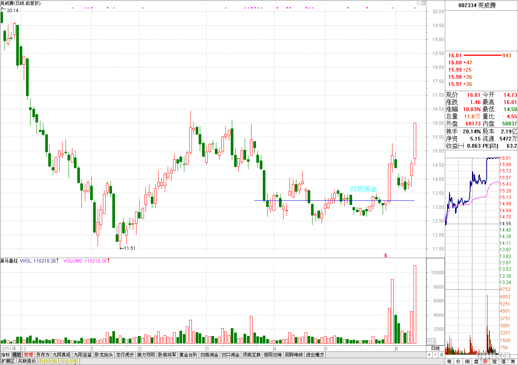518x365 pixels.
Task: Select the 九阴真经 indicator
Action: coord(61,355)
